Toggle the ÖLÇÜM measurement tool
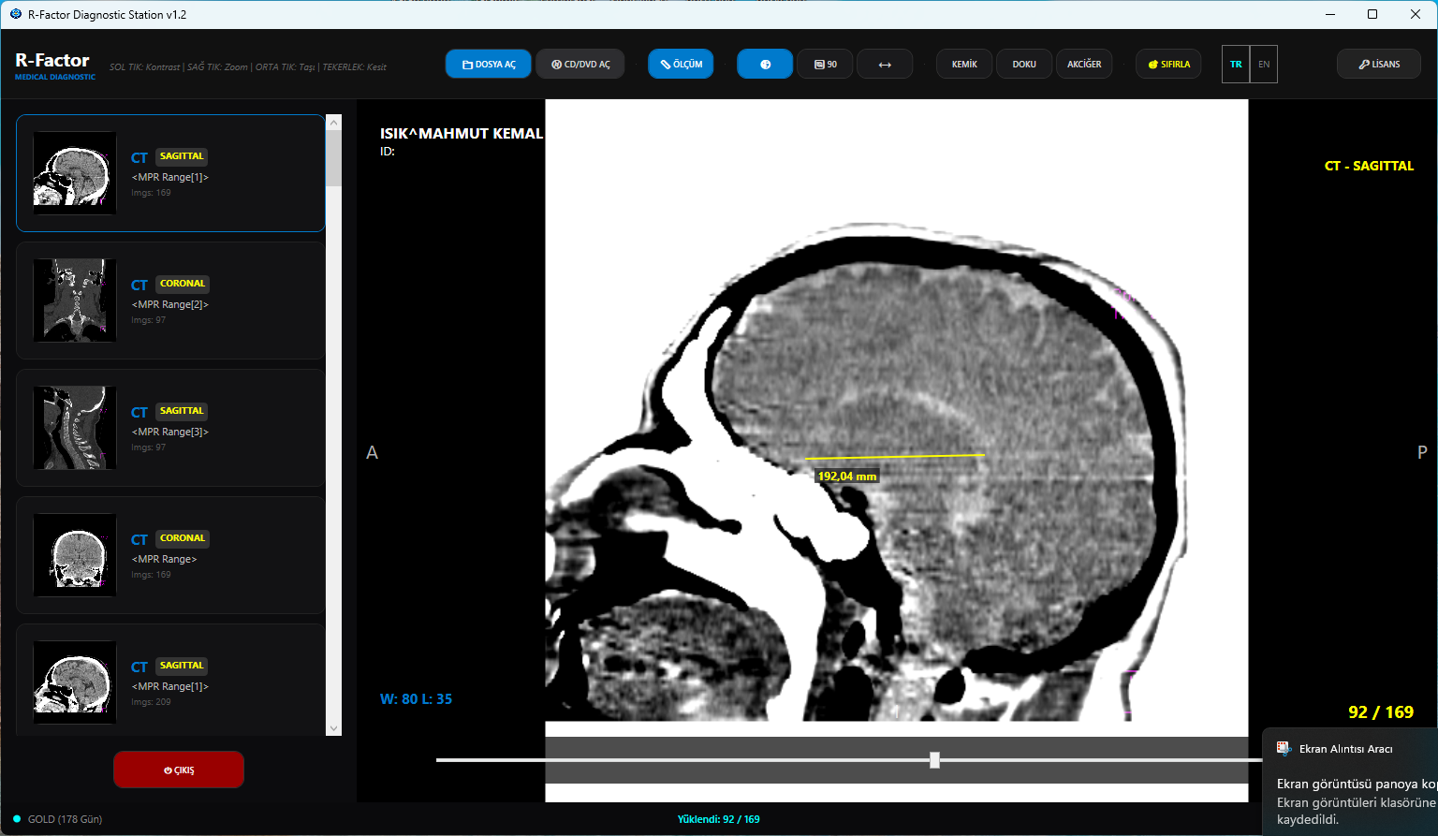1438x836 pixels. coord(681,65)
